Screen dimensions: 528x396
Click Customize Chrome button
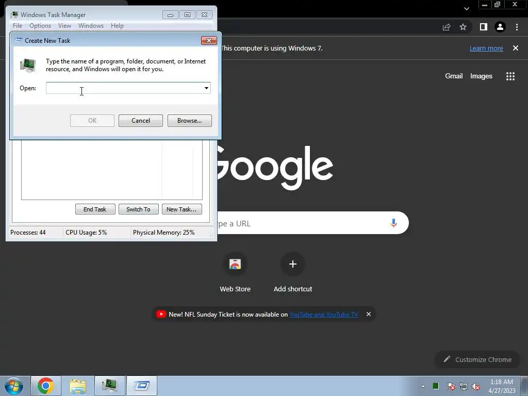point(477,359)
